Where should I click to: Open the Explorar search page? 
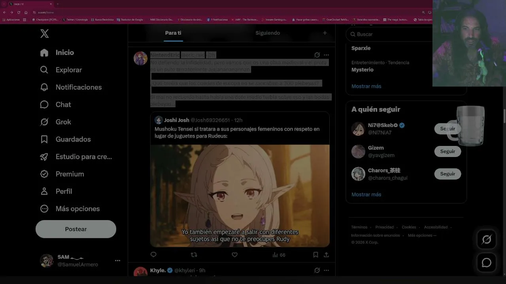coord(61,70)
